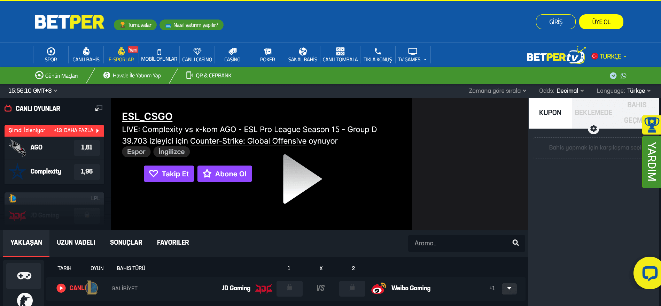Switch to the UZUN VADELI tab
Viewport: 661px width, 306px height.
[x=76, y=243]
